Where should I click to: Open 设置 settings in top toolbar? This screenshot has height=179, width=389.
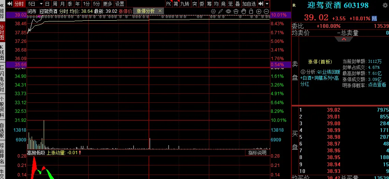coord(120,4)
